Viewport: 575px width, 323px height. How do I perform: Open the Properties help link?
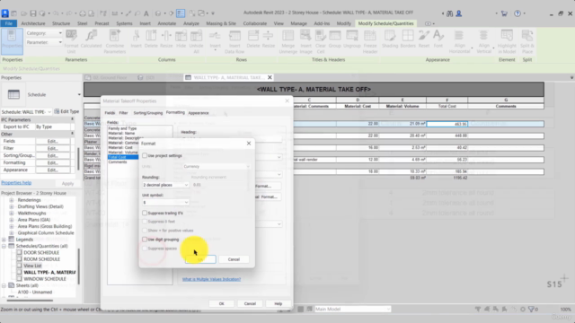coord(16,182)
